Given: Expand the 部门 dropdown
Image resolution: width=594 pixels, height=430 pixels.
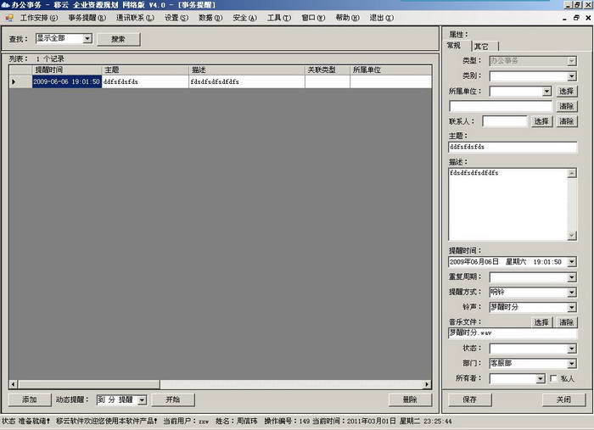Looking at the screenshot, I should [x=572, y=364].
